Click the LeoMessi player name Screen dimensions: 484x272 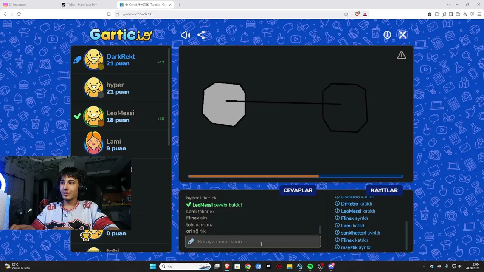pos(120,113)
